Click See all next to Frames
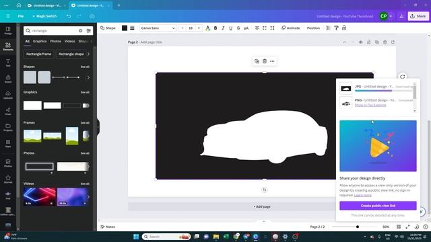 tap(85, 122)
